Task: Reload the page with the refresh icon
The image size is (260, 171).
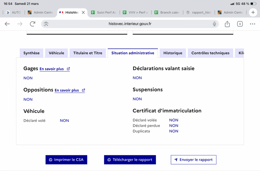Action: (32, 24)
